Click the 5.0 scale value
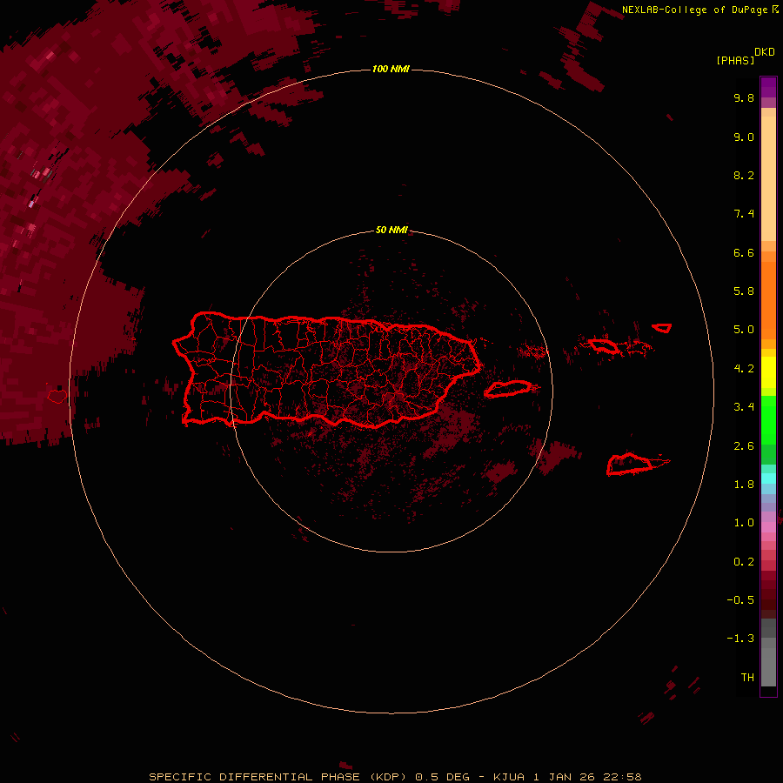The width and height of the screenshot is (783, 783). click(744, 330)
